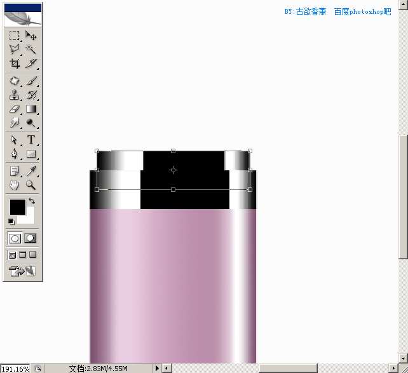Swap foreground and background colors
Image resolution: width=408 pixels, height=373 pixels.
(31, 201)
